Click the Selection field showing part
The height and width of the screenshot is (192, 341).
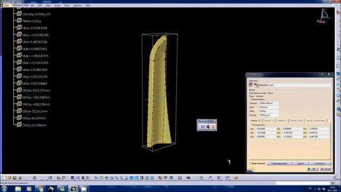coord(299,85)
